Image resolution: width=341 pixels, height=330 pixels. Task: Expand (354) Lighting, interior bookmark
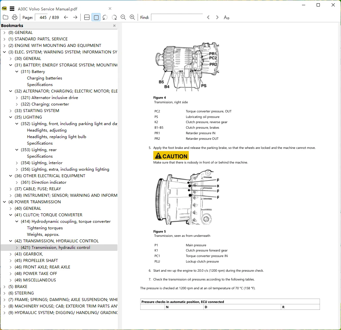pyautogui.click(x=17, y=163)
